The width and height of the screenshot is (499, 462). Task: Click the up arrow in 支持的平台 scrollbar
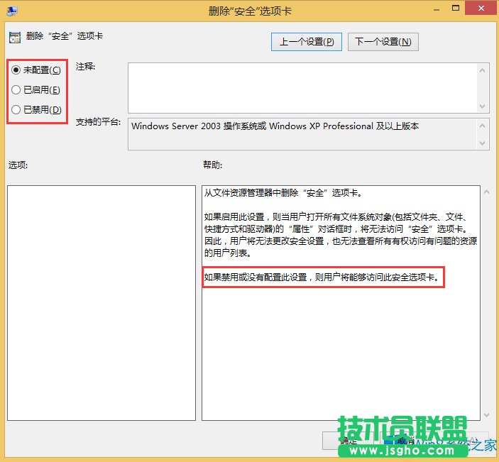tap(483, 126)
